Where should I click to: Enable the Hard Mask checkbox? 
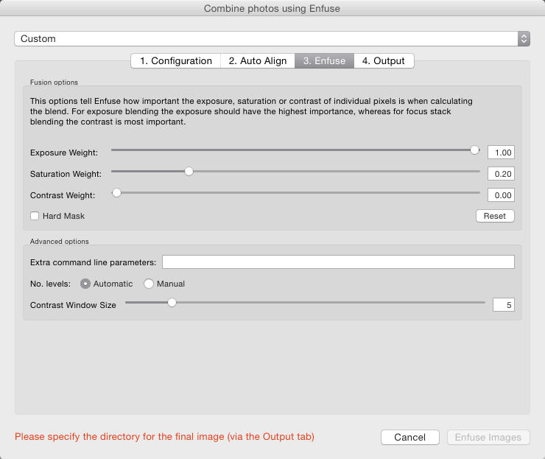(x=35, y=216)
